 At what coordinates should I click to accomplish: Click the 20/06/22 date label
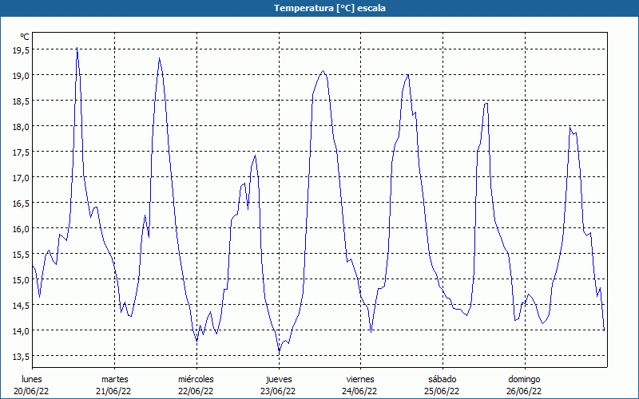(x=31, y=391)
